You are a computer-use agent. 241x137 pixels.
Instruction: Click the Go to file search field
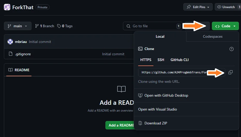pyautogui.click(x=153, y=26)
